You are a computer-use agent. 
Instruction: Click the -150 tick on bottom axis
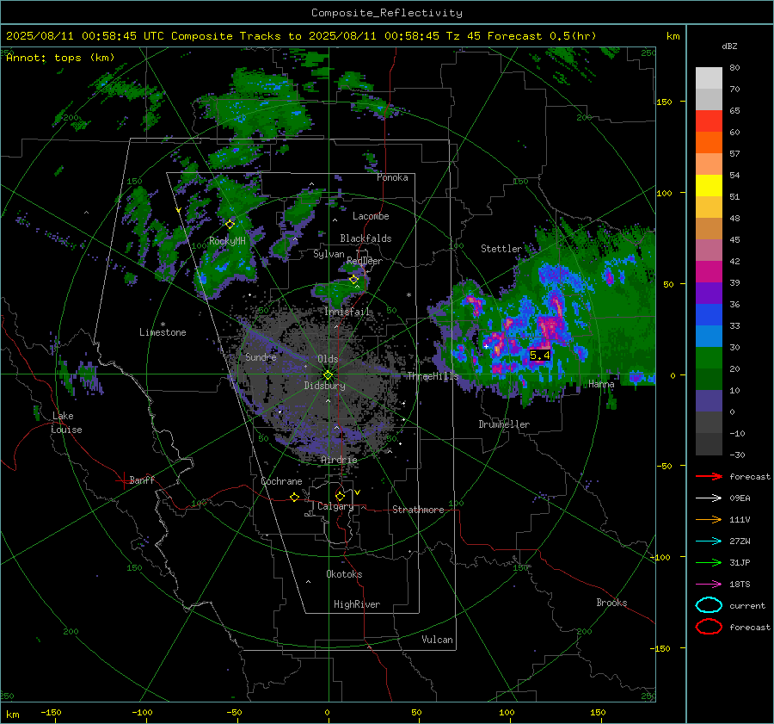coord(51,712)
